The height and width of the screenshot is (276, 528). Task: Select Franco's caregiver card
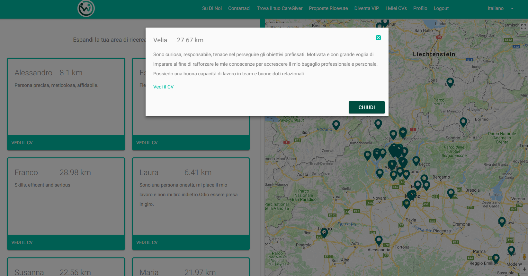[x=66, y=196]
